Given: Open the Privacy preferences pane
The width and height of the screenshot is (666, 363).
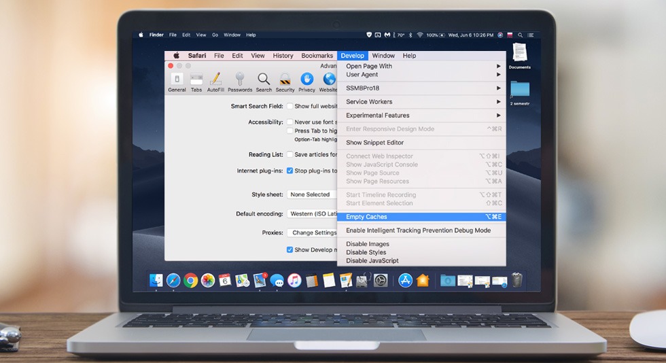Looking at the screenshot, I should point(306,82).
